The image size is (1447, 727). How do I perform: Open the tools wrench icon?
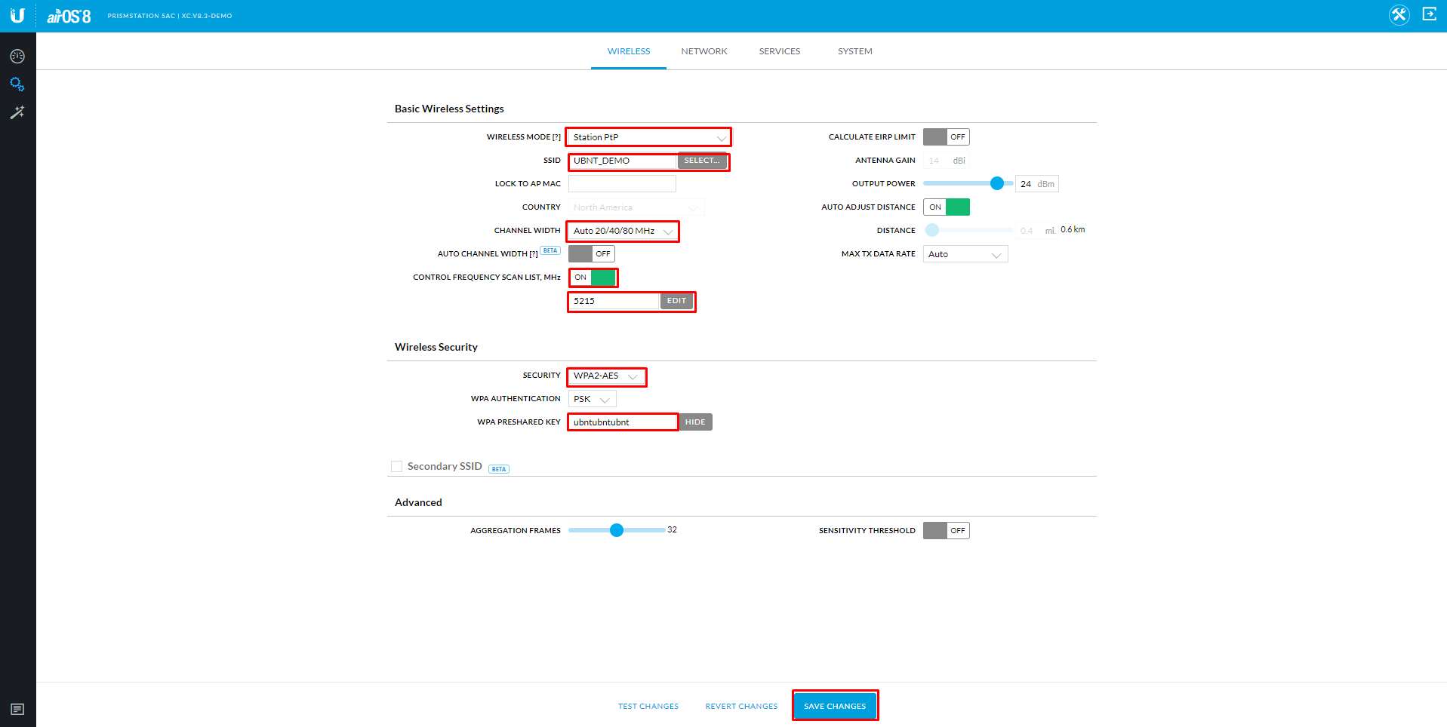click(x=1399, y=15)
